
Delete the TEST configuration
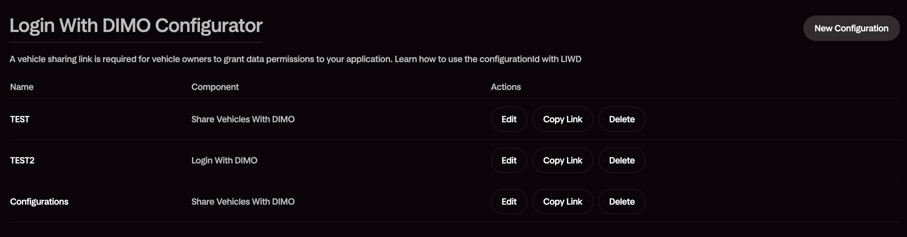click(x=621, y=119)
